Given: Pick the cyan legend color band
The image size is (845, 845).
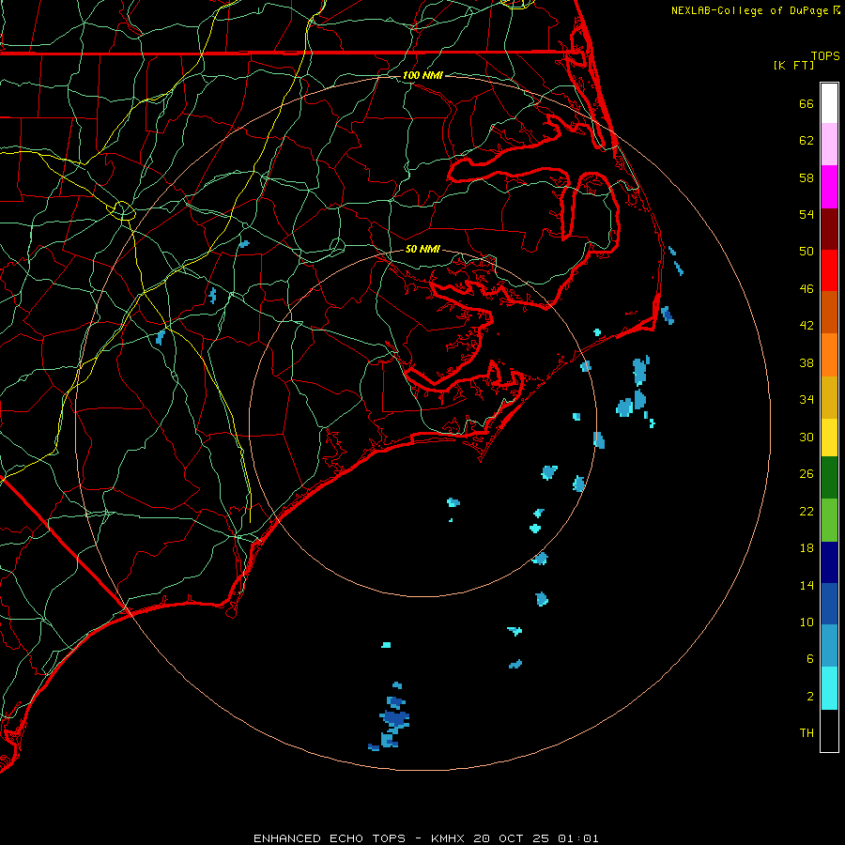Looking at the screenshot, I should (829, 688).
